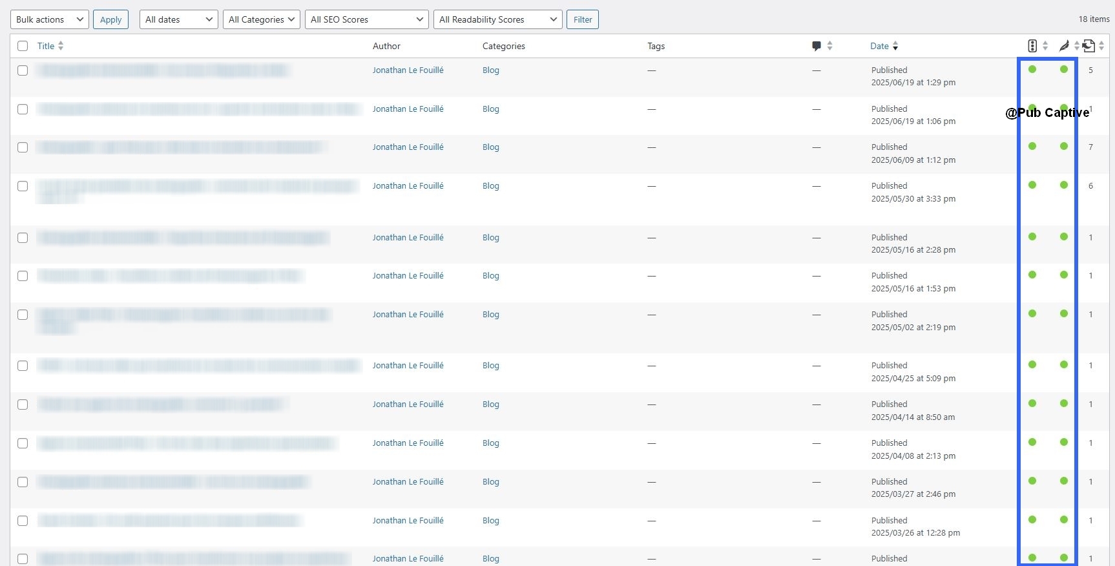Click SEO score dot for post dated 2025/03/26 12:28 pm

[x=1032, y=519]
